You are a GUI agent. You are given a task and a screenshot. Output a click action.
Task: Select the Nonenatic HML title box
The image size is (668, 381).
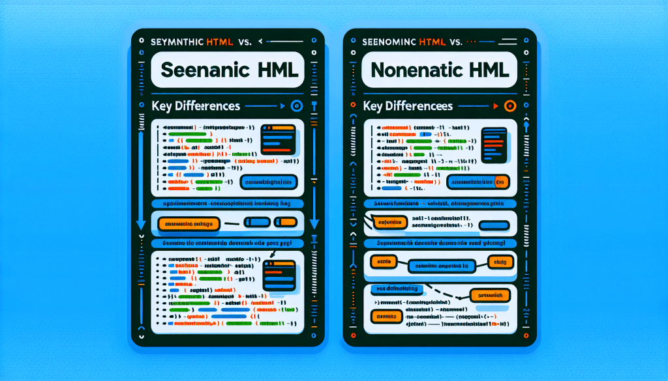(x=439, y=70)
